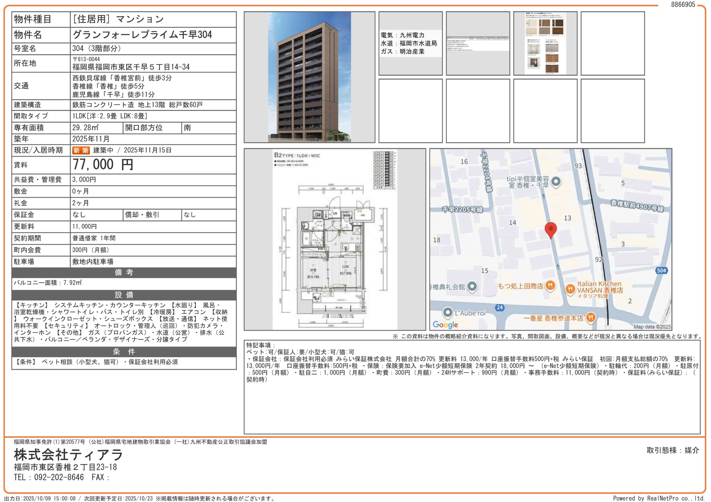The height and width of the screenshot is (502, 711).
Task: Click the orange 新築 badge
Action: (81, 150)
